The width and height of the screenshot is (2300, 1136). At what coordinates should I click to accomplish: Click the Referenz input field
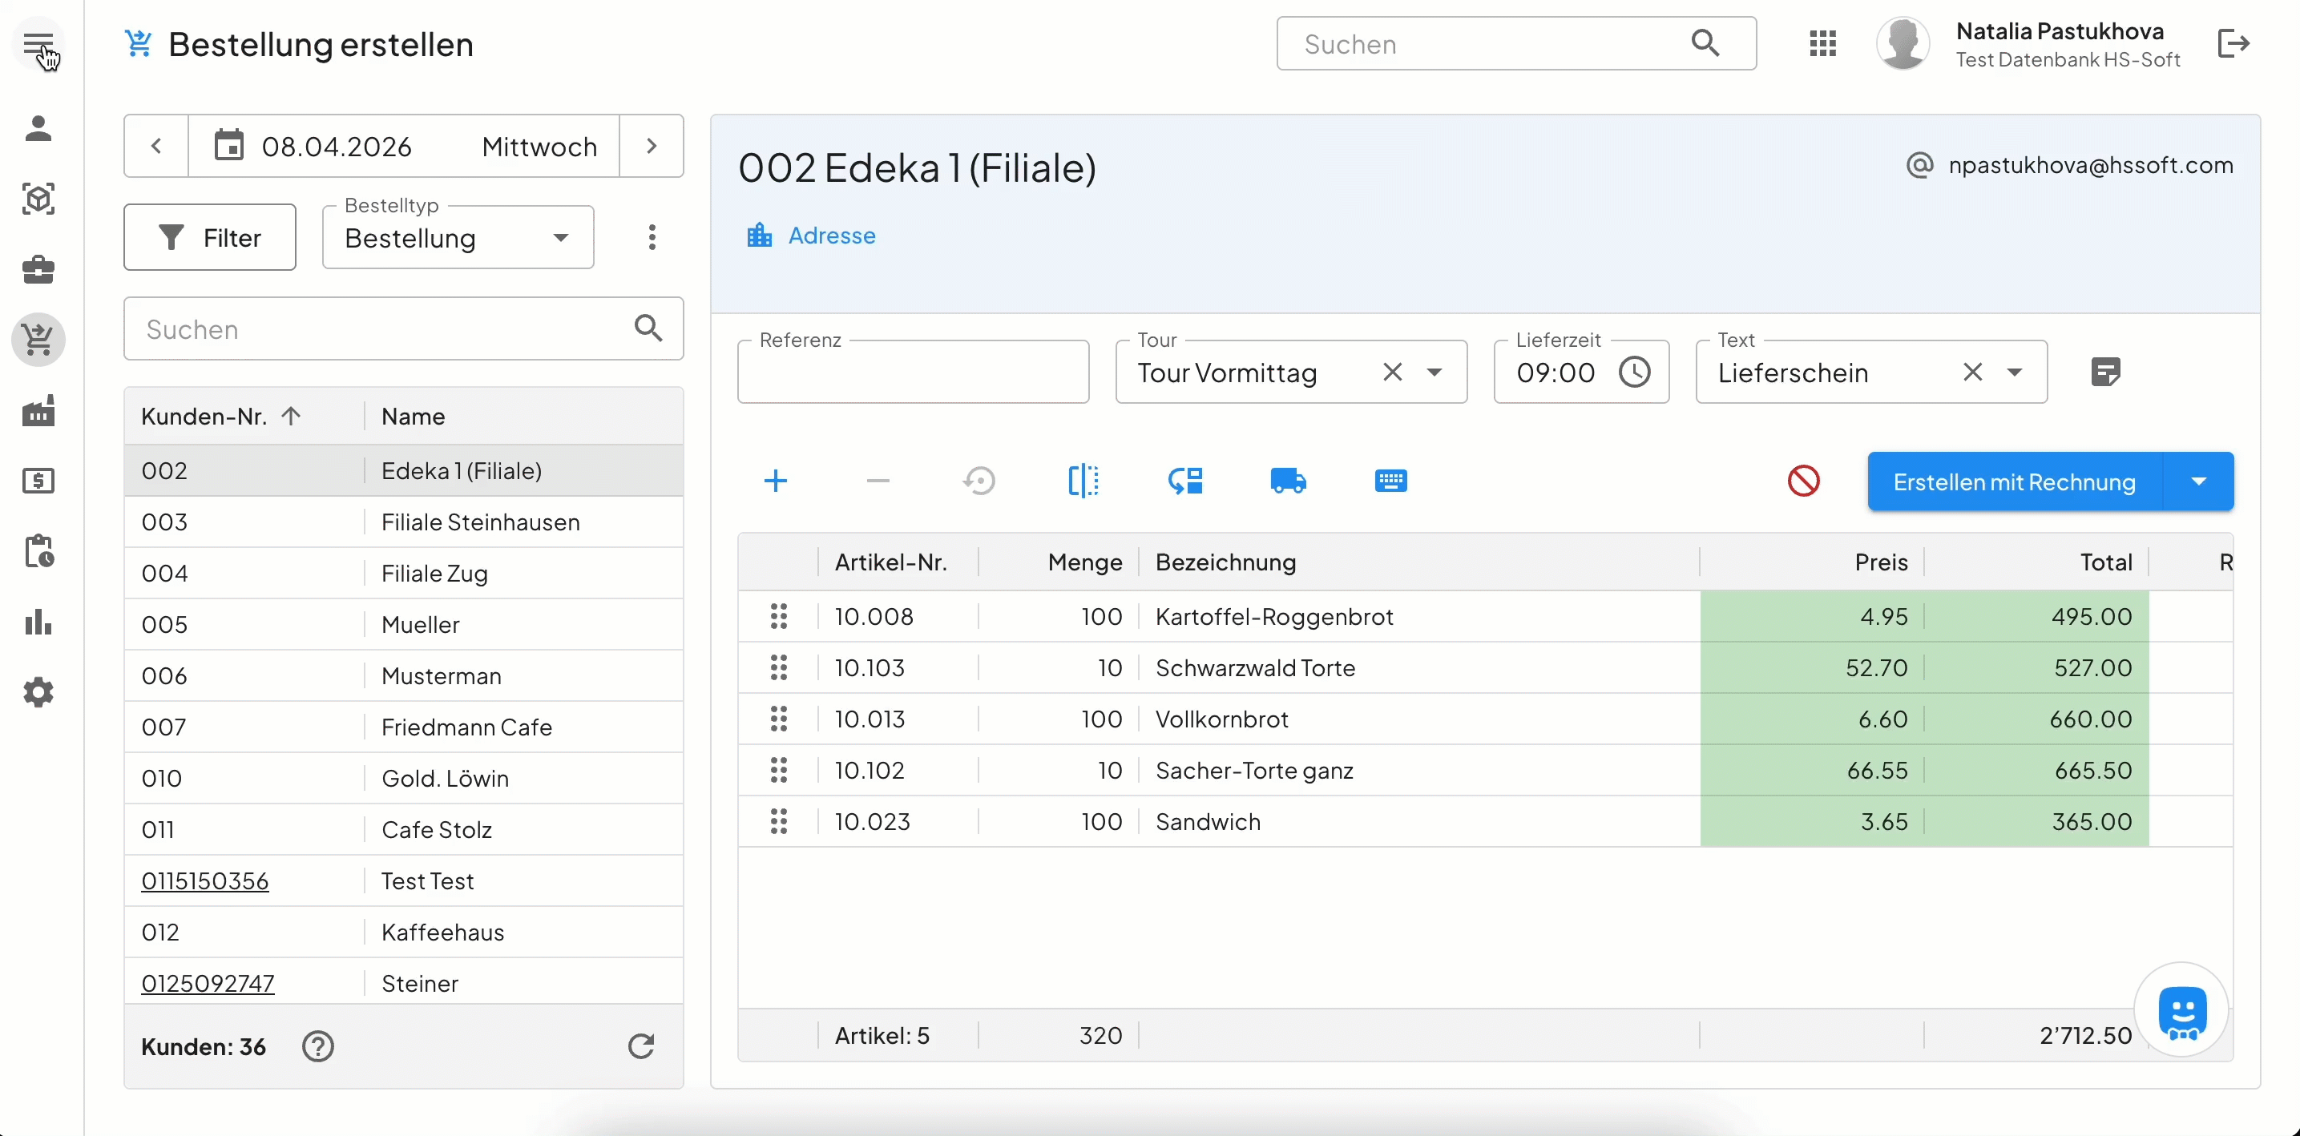point(913,372)
